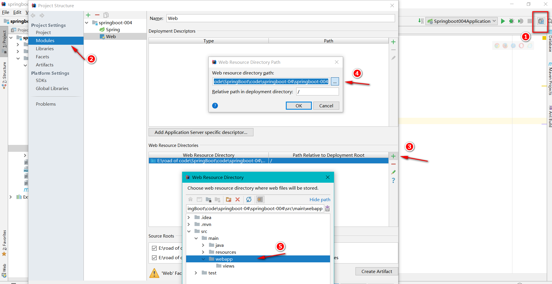Remove the selected web resource directory
Image resolution: width=552 pixels, height=284 pixels.
pyautogui.click(x=393, y=164)
